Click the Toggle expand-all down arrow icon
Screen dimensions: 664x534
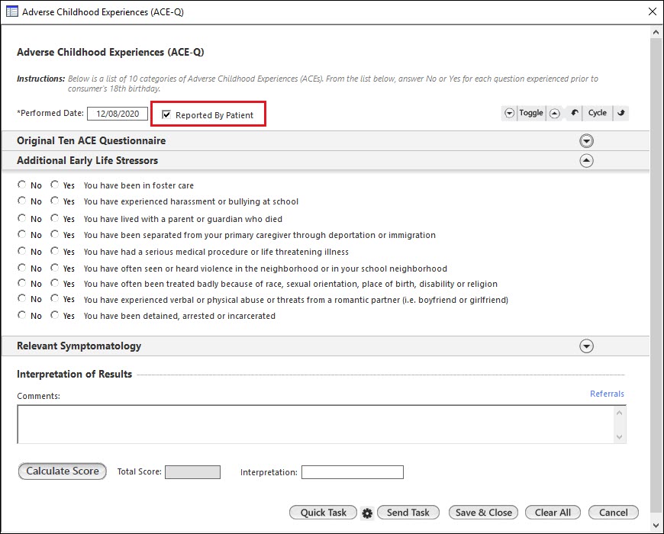[x=509, y=113]
